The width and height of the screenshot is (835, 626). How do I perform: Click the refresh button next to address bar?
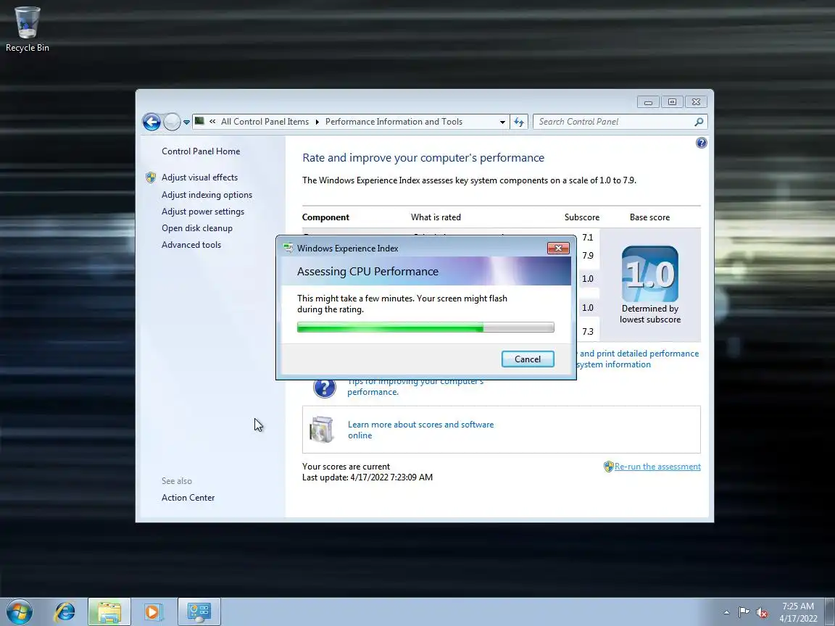click(x=519, y=122)
